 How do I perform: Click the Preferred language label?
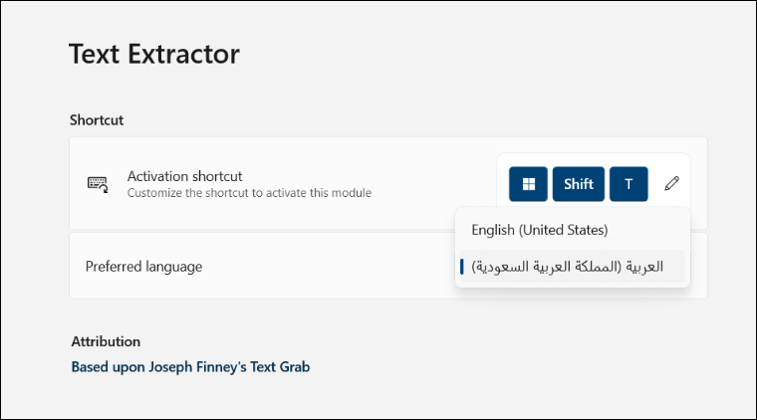point(143,267)
